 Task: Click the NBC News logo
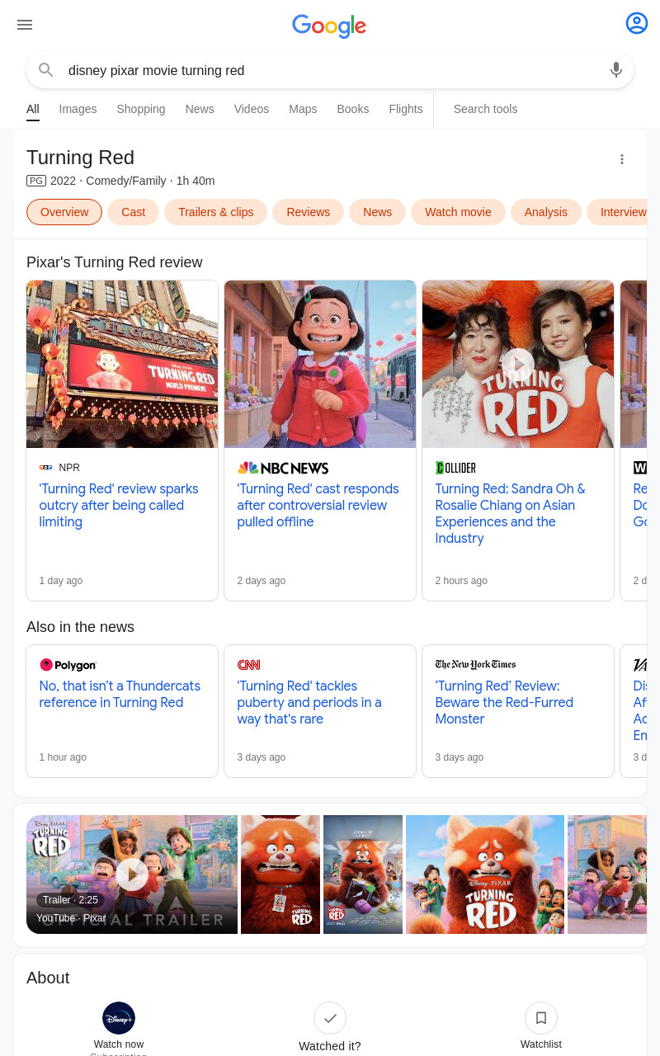(283, 468)
